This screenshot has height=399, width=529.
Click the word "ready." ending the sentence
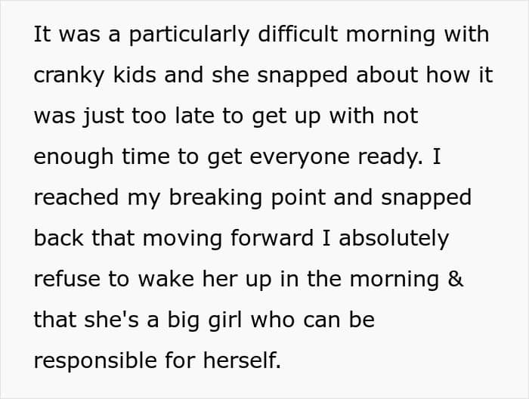[391, 158]
